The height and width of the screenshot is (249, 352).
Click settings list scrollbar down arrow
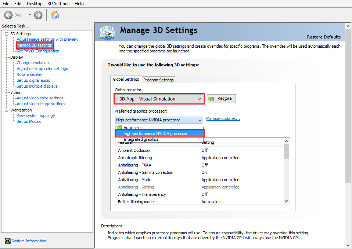pos(286,201)
